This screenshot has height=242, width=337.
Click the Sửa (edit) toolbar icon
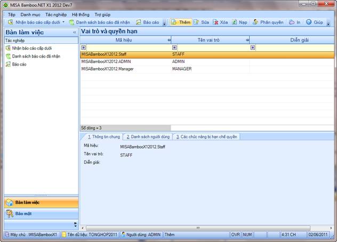(196, 22)
